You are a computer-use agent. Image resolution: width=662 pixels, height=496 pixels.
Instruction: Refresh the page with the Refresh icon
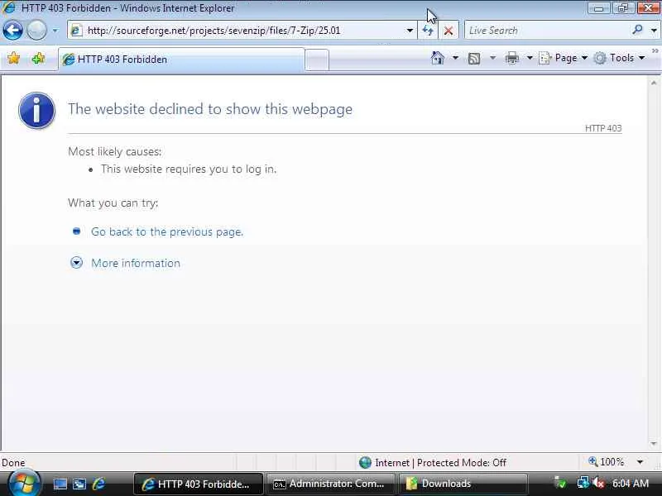[428, 31]
